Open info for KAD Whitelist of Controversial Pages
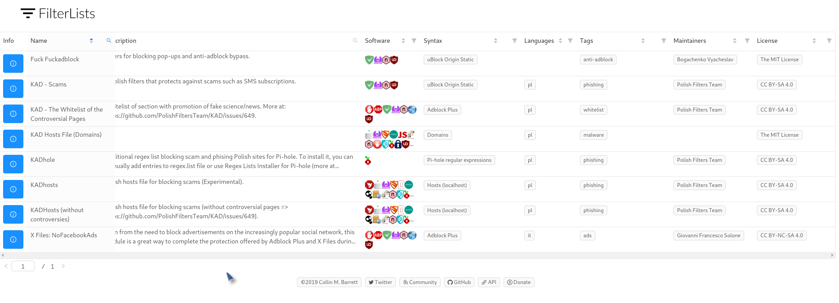Viewport: 839px width, 303px height. coord(13,114)
